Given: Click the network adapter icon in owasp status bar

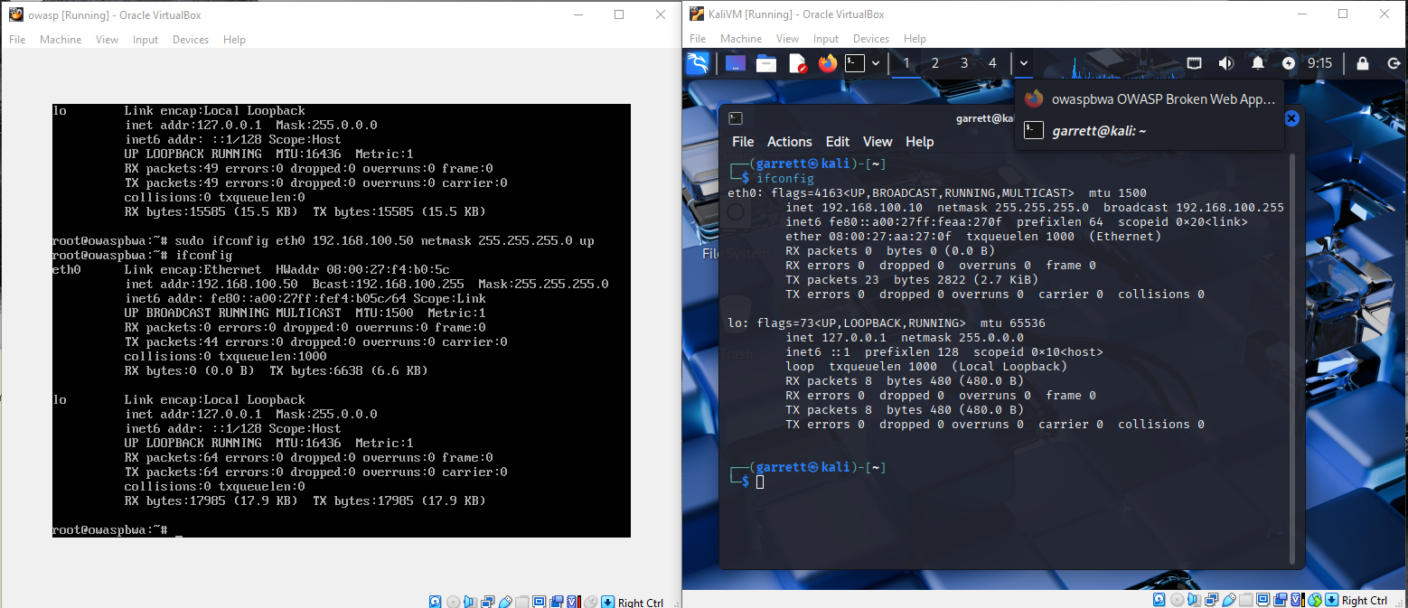Looking at the screenshot, I should click(487, 601).
